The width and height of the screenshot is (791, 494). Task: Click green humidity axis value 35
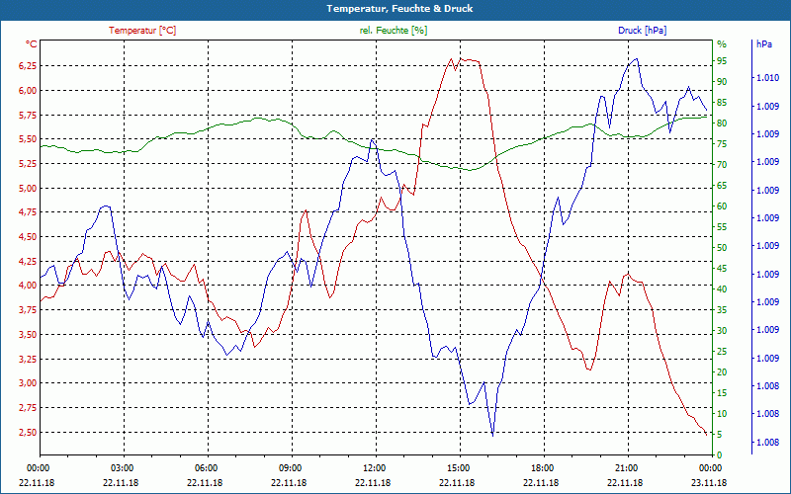coord(722,310)
